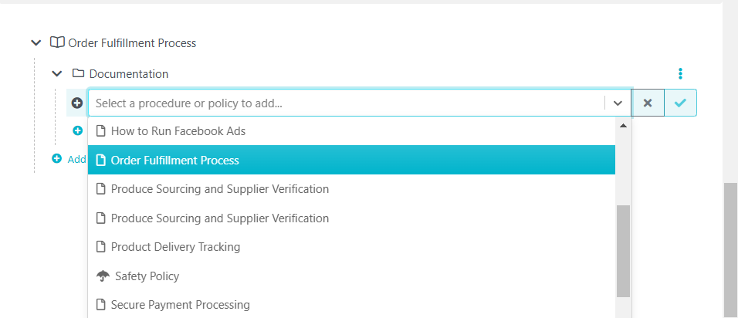Viewport: 738px width, 318px height.
Task: Open the three-dot menu for Documentation
Action: [x=680, y=73]
